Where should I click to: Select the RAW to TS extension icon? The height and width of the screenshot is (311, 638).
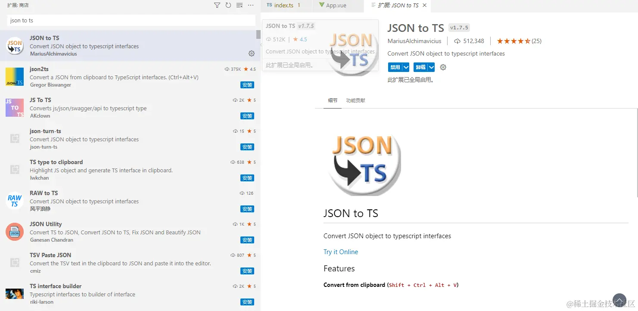click(15, 201)
